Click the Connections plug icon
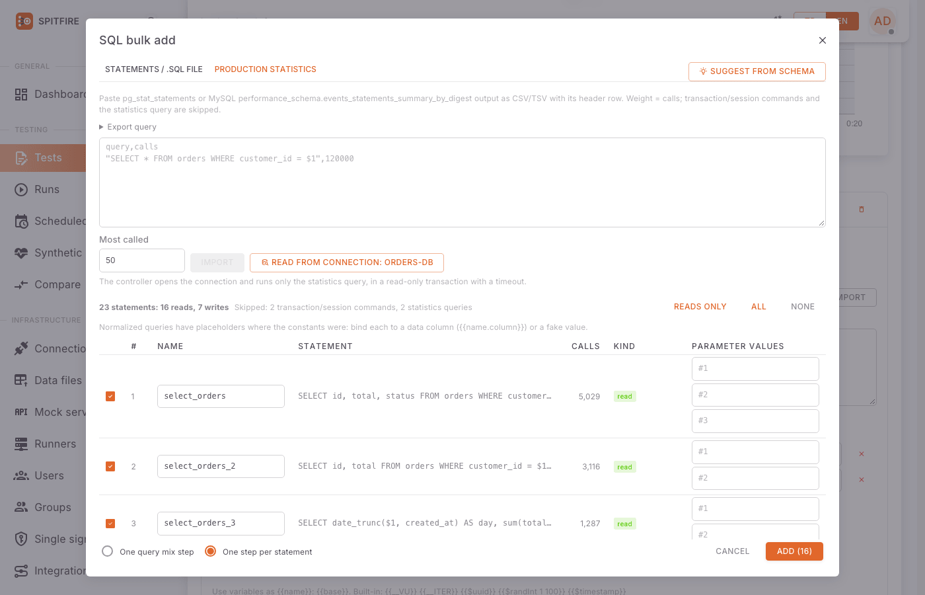Viewport: 925px width, 595px height. (21, 348)
